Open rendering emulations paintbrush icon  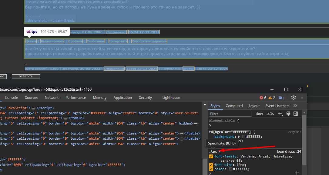click(x=288, y=114)
